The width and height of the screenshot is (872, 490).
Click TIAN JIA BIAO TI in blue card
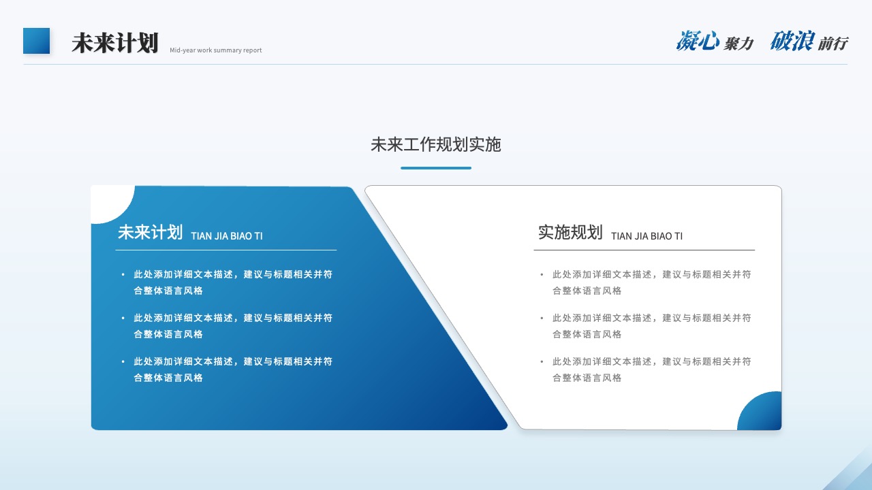point(227,236)
